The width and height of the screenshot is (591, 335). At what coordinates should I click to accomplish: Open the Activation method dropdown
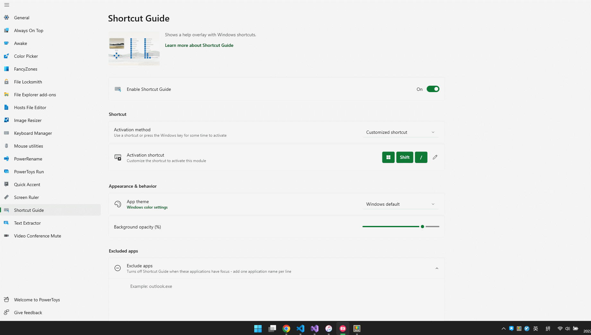(x=400, y=132)
